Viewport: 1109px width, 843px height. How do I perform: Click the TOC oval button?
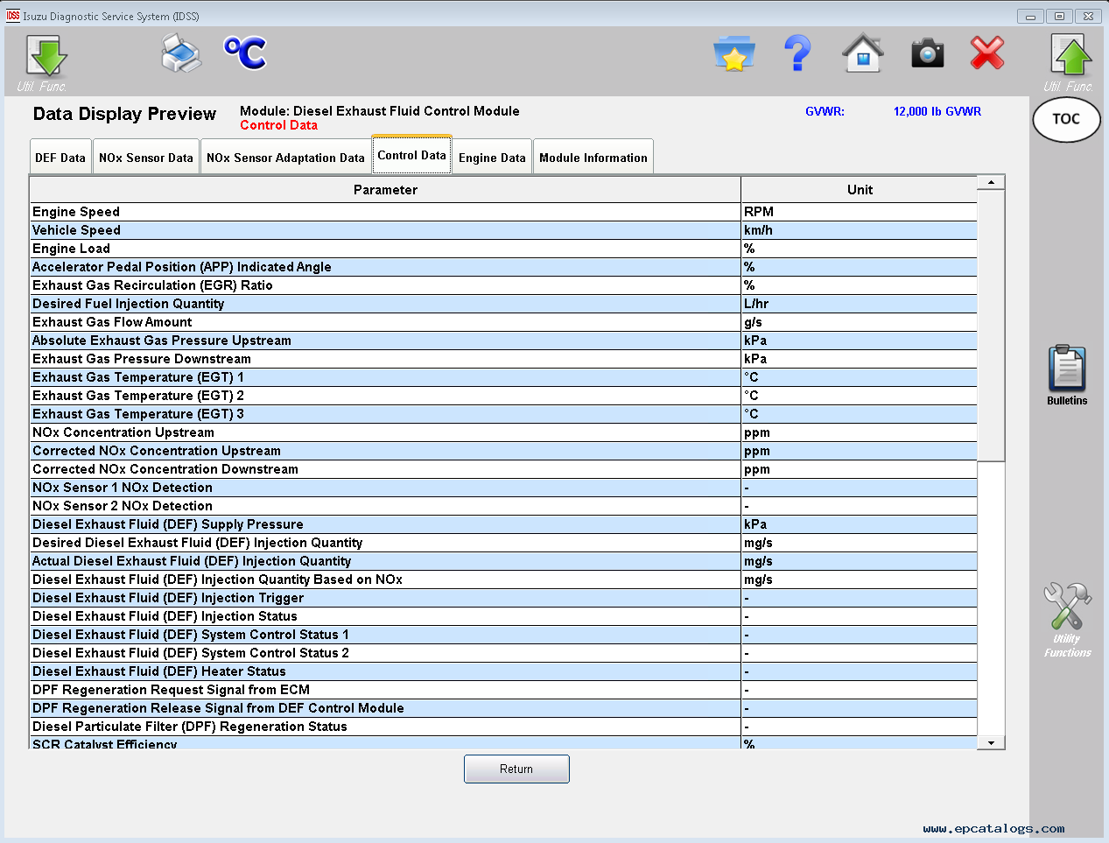tap(1066, 120)
